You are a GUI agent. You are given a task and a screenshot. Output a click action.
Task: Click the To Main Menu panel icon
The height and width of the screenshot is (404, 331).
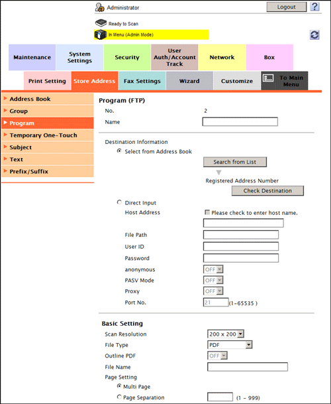[x=268, y=78]
